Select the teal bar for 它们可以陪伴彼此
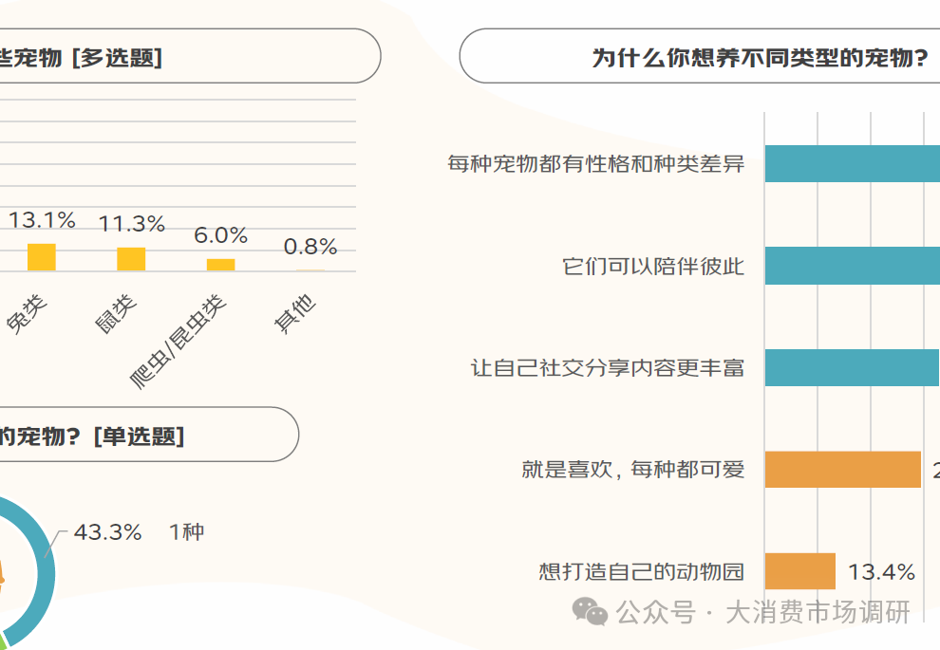The height and width of the screenshot is (650, 940). pos(852,266)
